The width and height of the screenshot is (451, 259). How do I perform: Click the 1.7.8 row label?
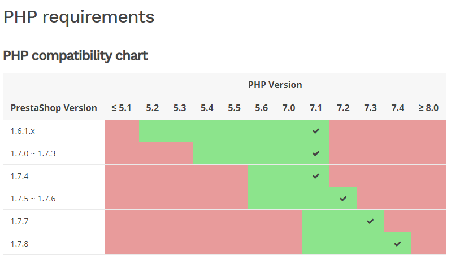click(x=20, y=244)
